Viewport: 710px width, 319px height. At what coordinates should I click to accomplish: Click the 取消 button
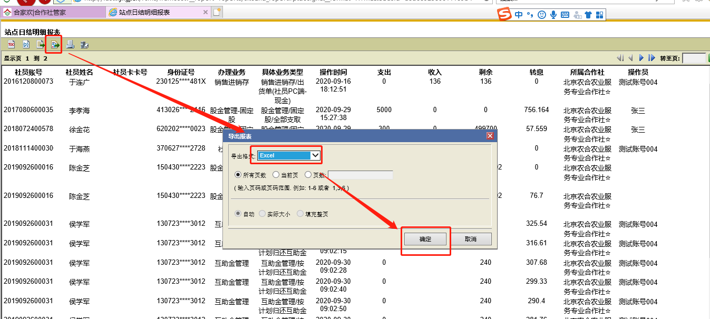[x=471, y=239]
